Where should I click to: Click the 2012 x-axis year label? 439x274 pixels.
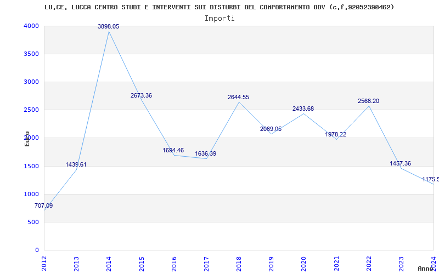tap(44, 263)
